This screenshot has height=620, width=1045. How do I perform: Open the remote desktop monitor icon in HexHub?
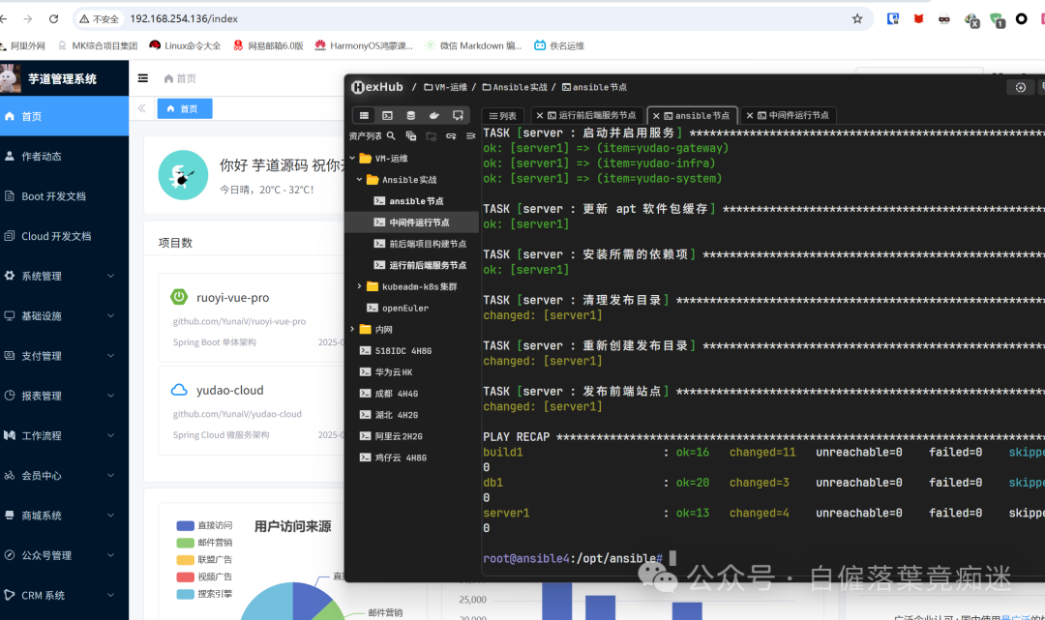[x=457, y=115]
